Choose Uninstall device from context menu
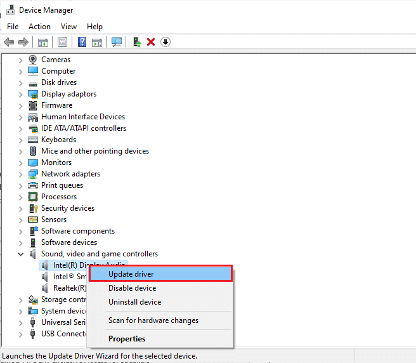Screen dimensions: 416x363 [x=161, y=302]
